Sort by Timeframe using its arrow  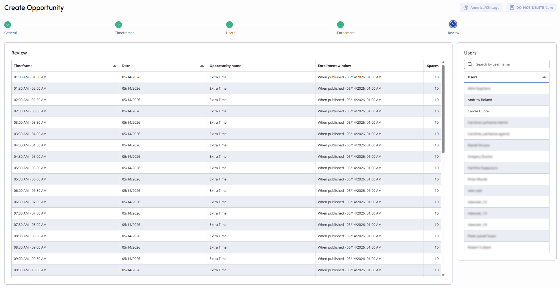click(115, 66)
